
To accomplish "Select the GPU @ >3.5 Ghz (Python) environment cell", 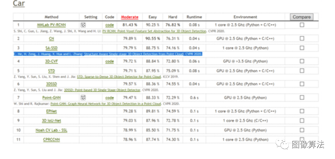I will tap(245, 61).
